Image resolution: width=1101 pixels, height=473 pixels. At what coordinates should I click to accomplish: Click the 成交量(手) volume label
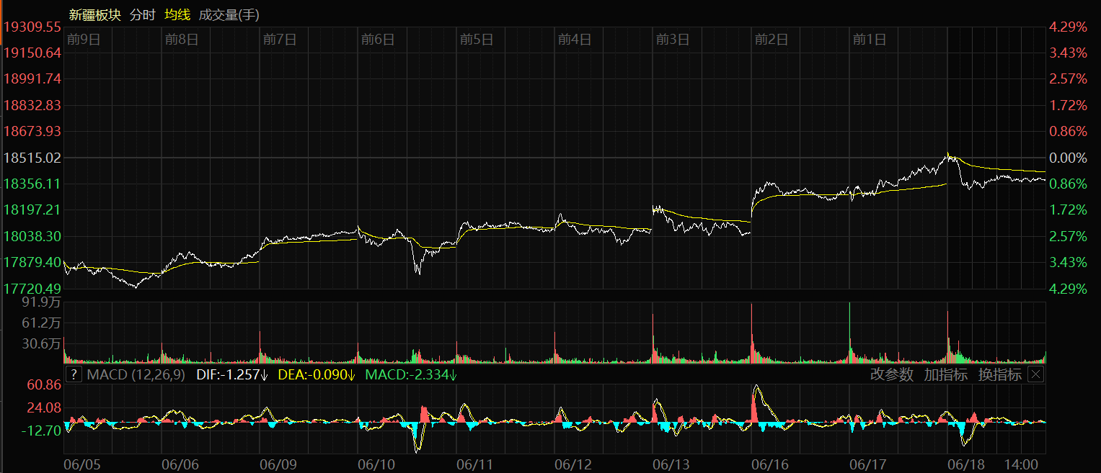(229, 14)
